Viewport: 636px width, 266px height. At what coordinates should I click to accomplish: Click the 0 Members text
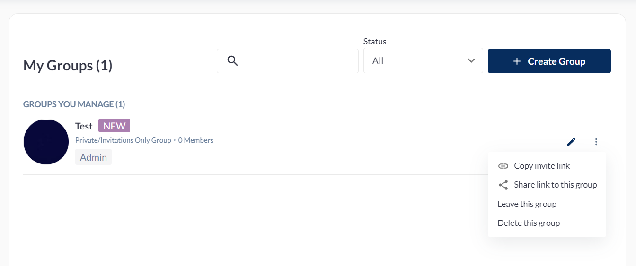click(x=196, y=140)
